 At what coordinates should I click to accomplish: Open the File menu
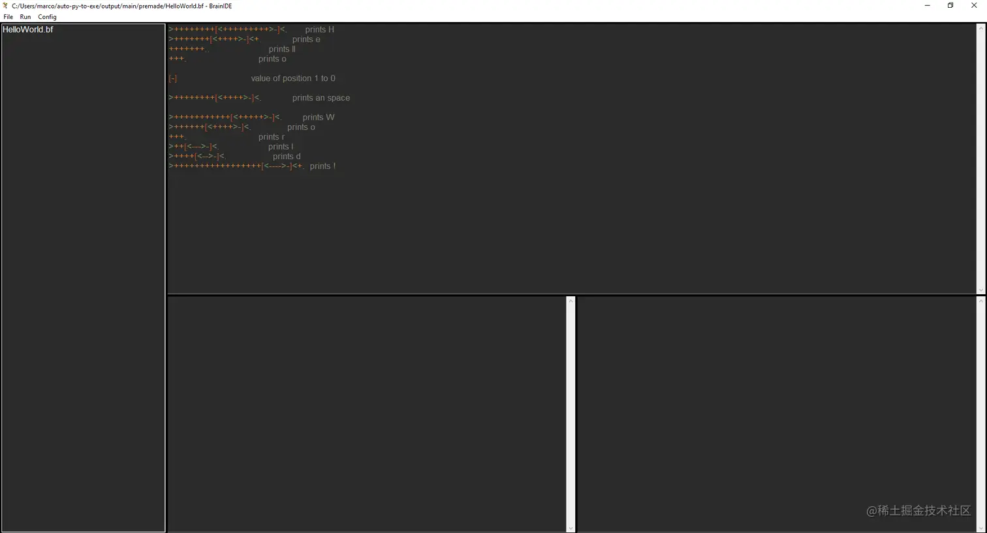coord(8,17)
